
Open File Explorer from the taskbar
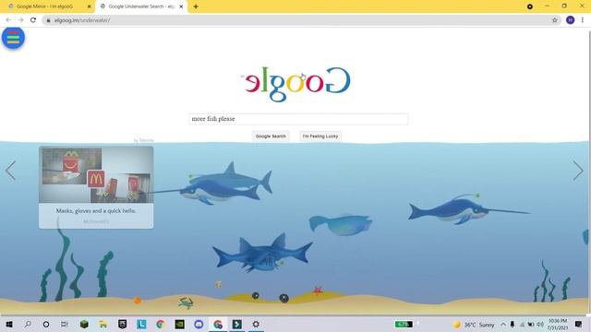click(x=103, y=324)
